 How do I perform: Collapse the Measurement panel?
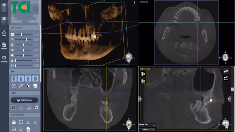pyautogui.click(x=37, y=115)
